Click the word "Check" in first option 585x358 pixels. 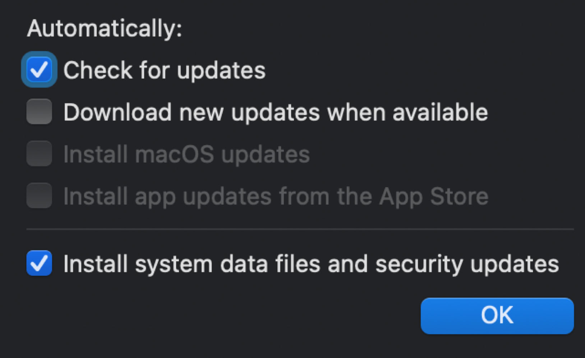pos(98,70)
